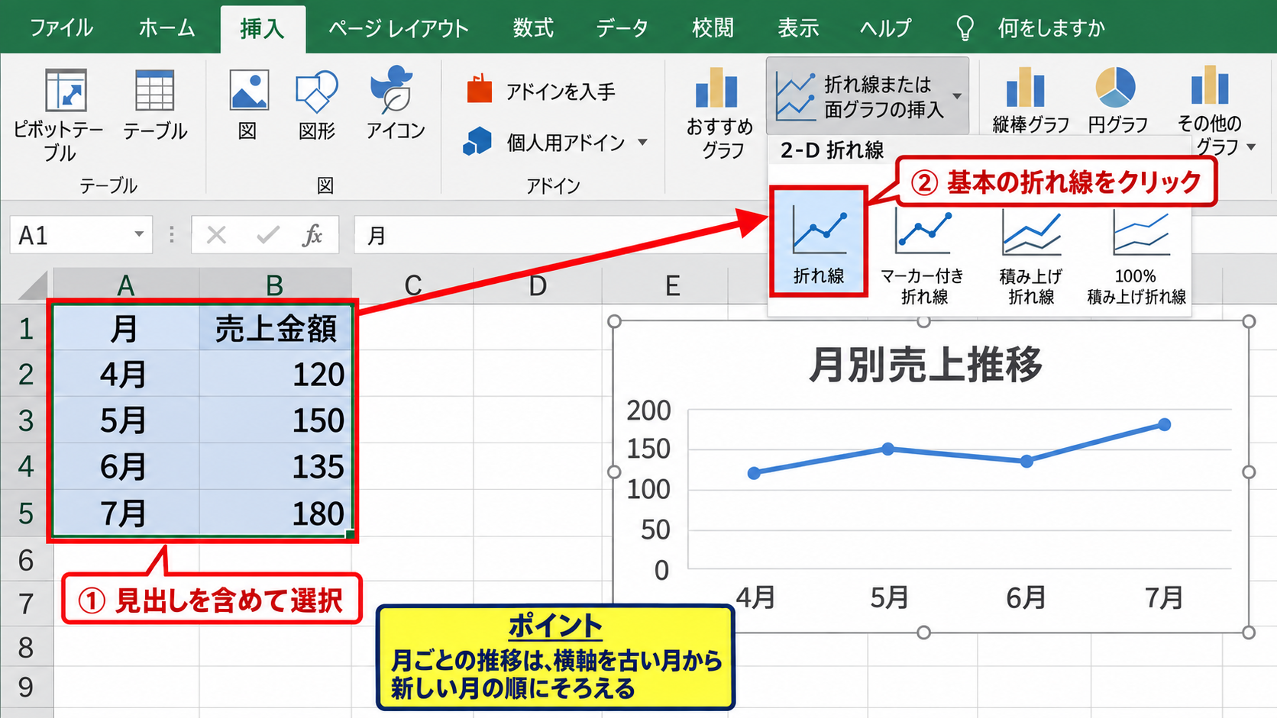This screenshot has height=718, width=1277.
Task: Expand the Name Box dropdown arrow
Action: (139, 234)
